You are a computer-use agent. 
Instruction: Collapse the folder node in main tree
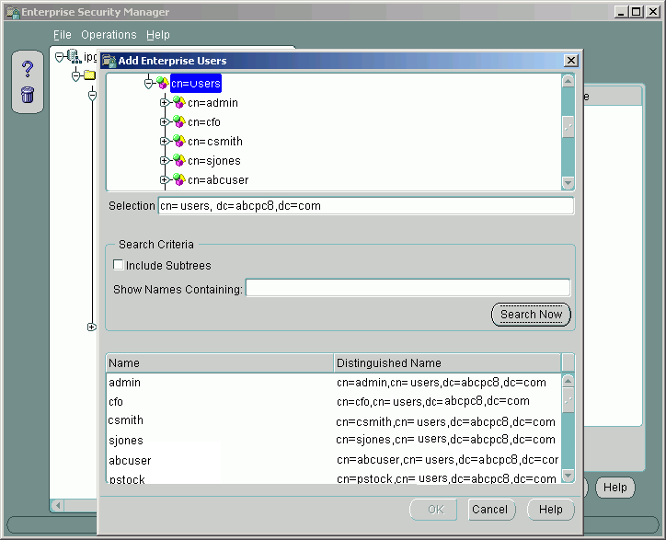(x=76, y=76)
